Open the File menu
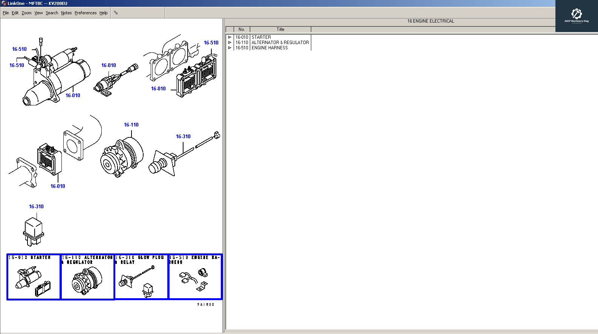 6,13
